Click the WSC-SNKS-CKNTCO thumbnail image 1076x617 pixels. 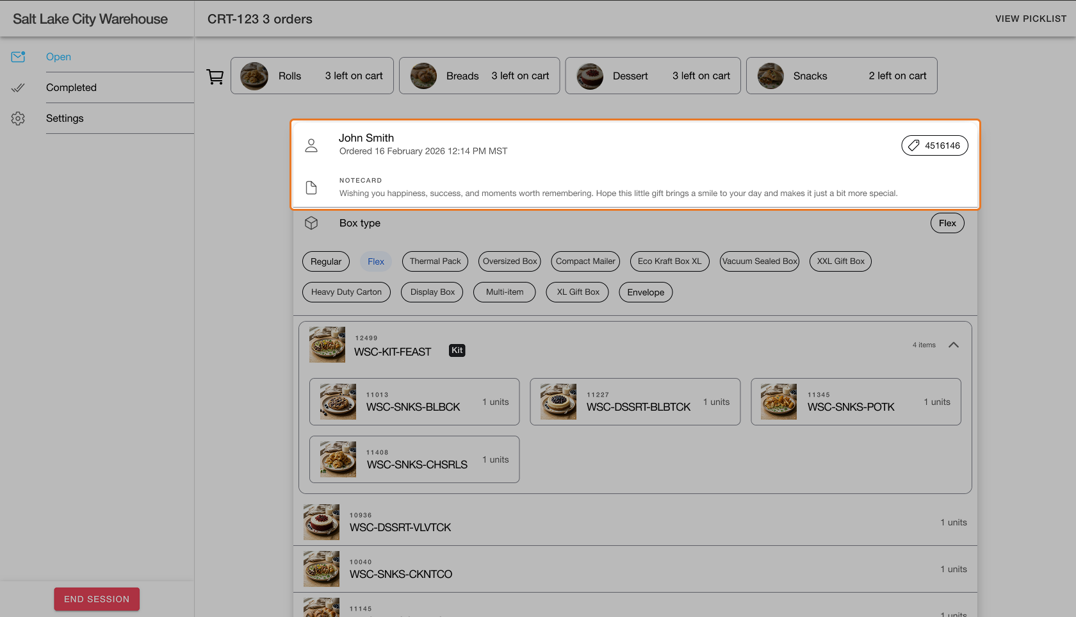click(322, 569)
